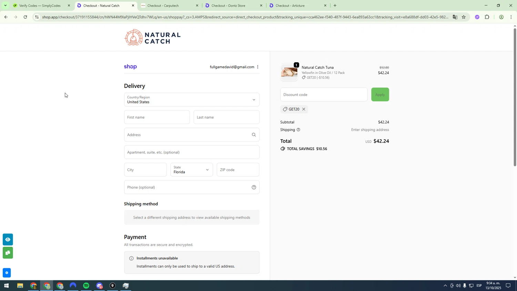
Task: Reload the page
Action: coord(25,17)
